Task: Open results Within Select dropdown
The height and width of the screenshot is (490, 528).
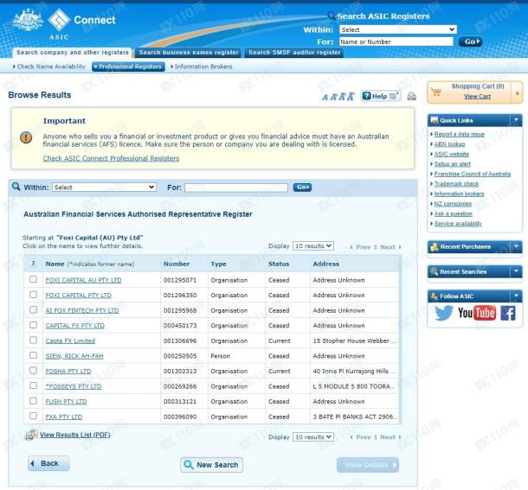Action: pyautogui.click(x=104, y=187)
